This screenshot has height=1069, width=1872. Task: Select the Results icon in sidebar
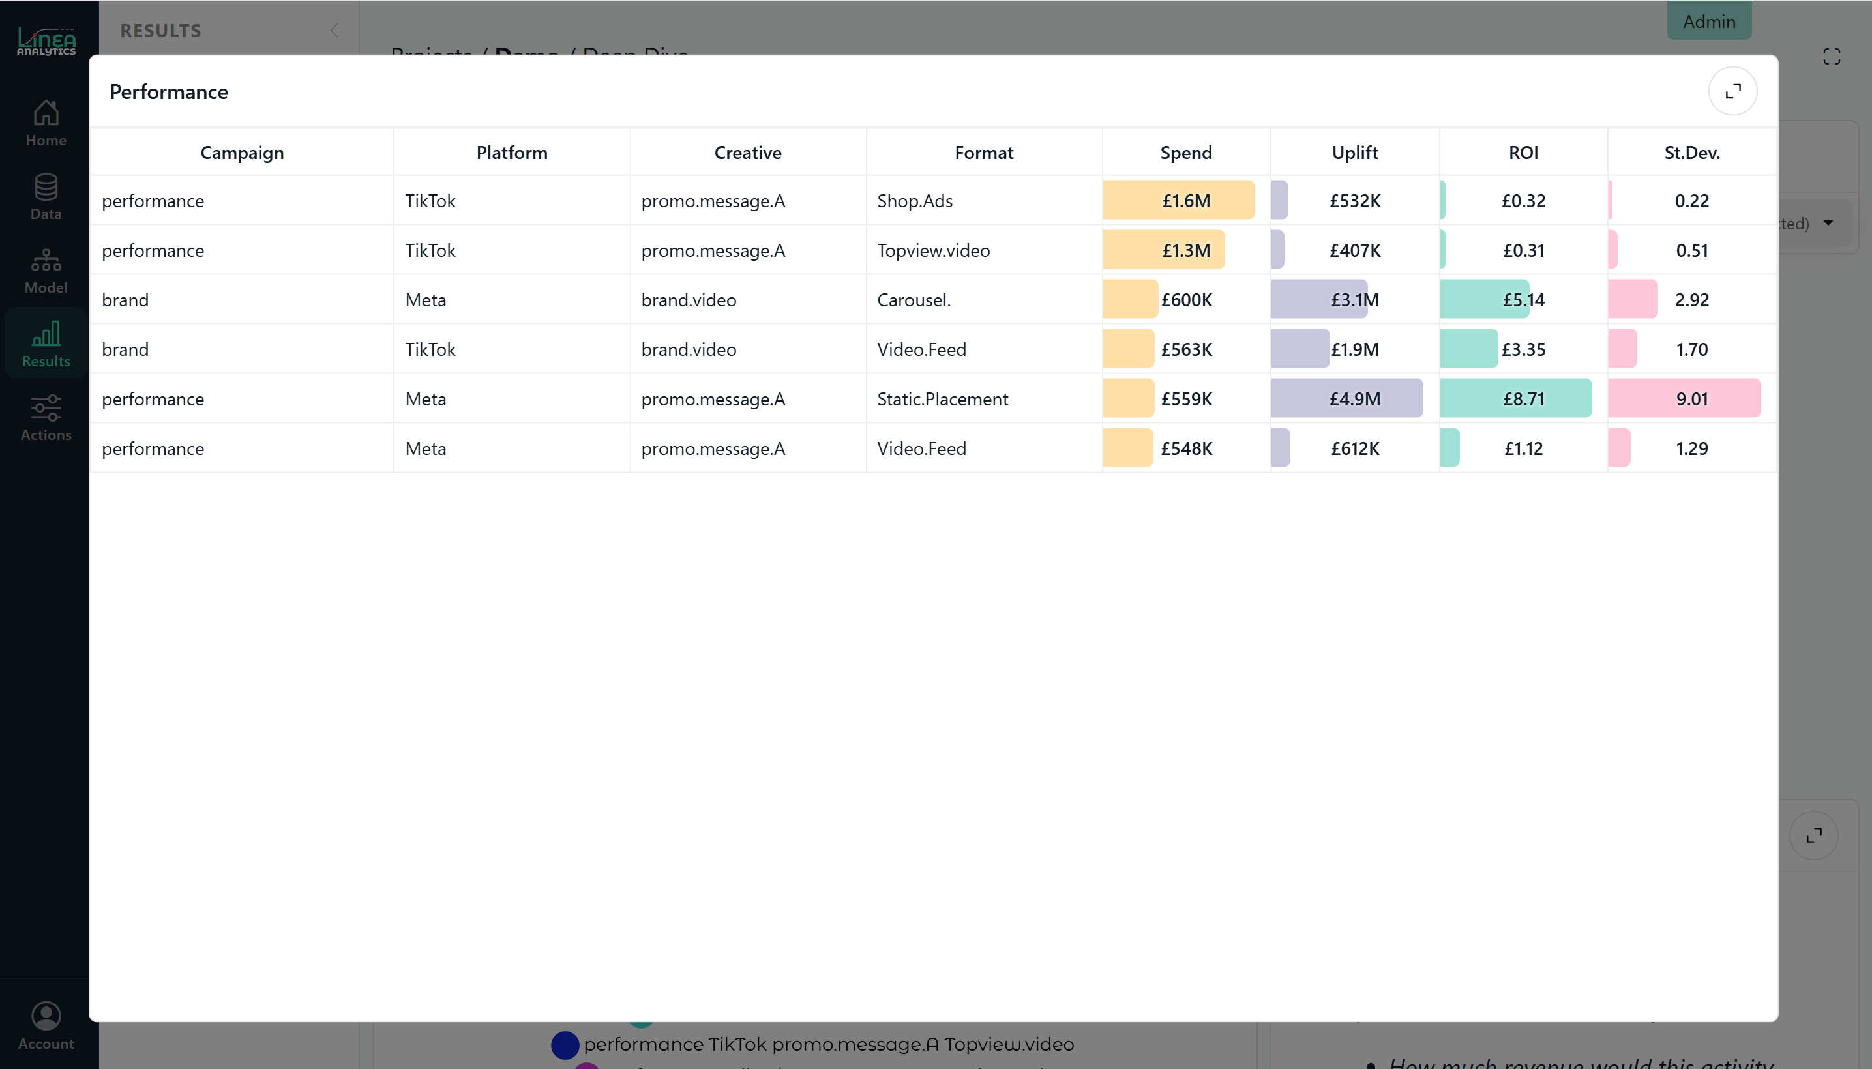pyautogui.click(x=46, y=342)
